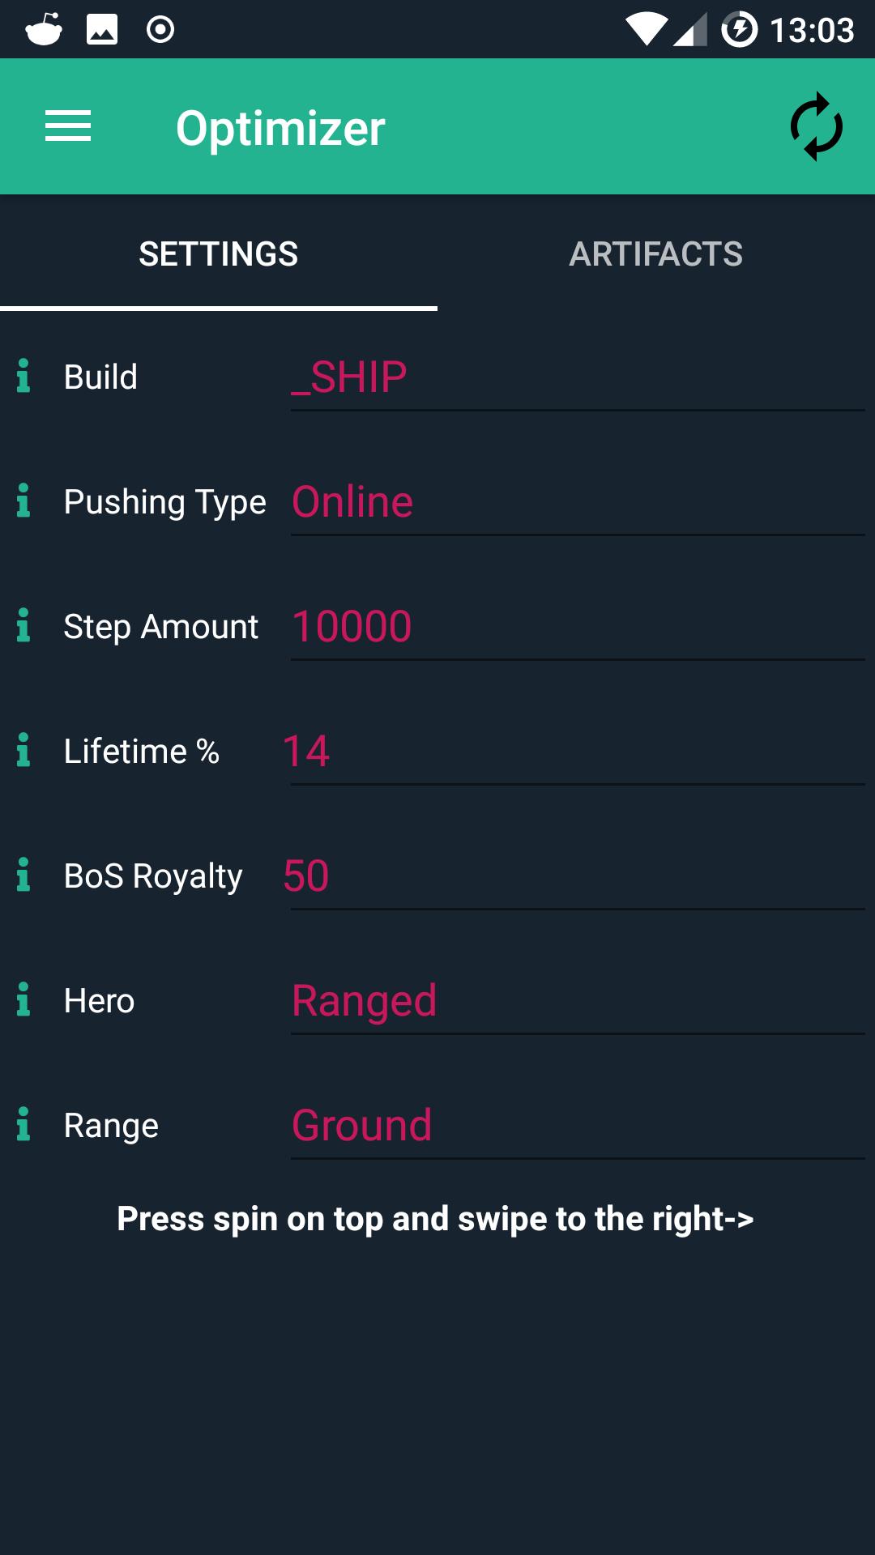Edit the Step Amount field
The width and height of the screenshot is (875, 1555).
click(577, 627)
